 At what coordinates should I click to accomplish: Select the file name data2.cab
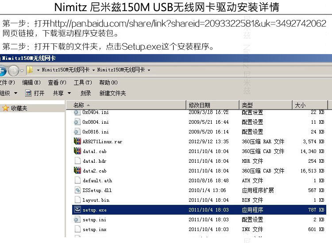pyautogui.click(x=95, y=171)
